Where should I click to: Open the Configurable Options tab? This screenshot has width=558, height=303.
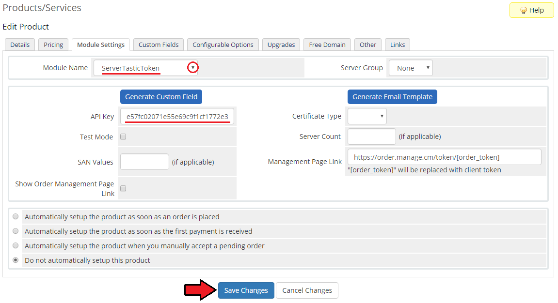pyautogui.click(x=223, y=45)
